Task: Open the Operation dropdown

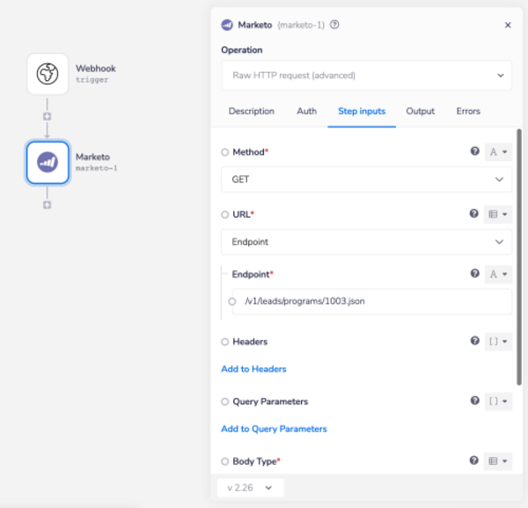Action: coord(366,76)
